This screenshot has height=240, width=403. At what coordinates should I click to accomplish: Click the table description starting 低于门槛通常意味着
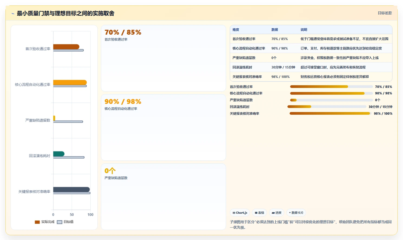tap(344, 39)
